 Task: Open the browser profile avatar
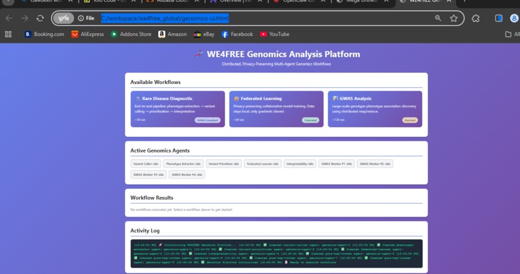[x=514, y=18]
